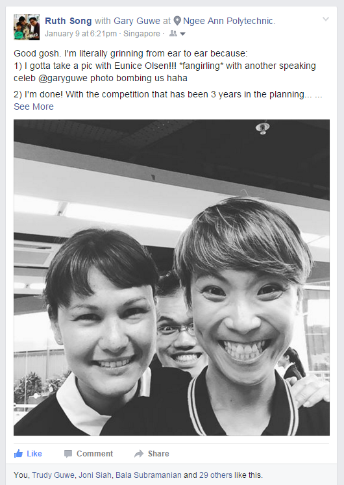Click the Comment text button

click(95, 454)
